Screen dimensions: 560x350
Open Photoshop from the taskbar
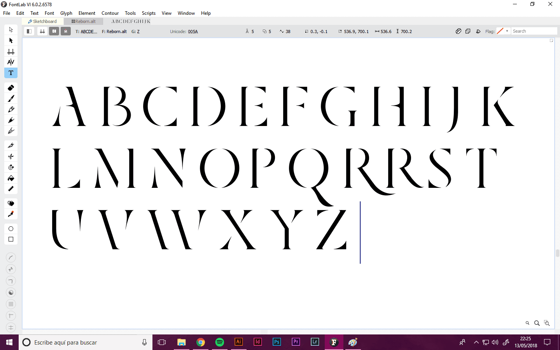(276, 342)
